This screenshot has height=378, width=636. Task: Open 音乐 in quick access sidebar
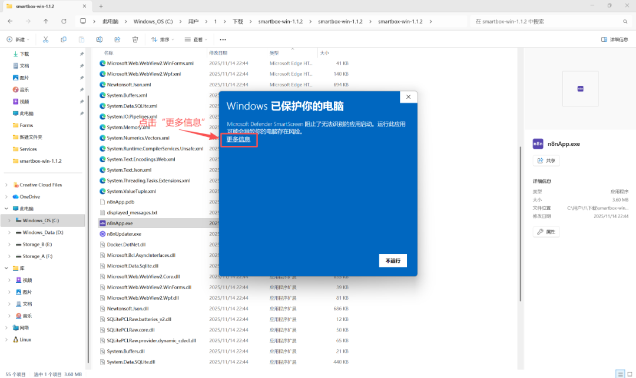pos(24,89)
